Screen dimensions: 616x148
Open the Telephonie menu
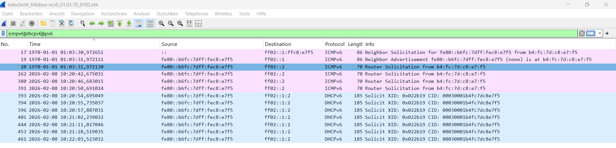pyautogui.click(x=196, y=14)
